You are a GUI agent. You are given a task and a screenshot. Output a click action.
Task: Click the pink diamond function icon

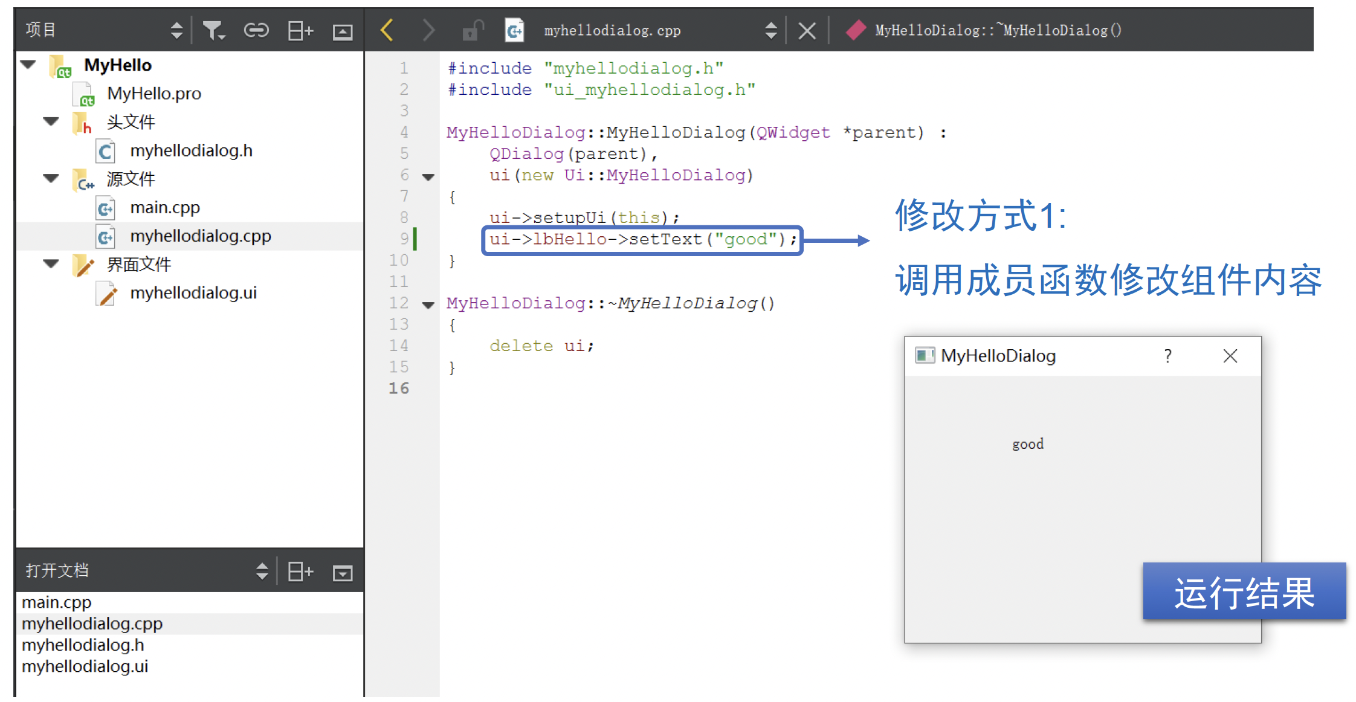coord(856,30)
